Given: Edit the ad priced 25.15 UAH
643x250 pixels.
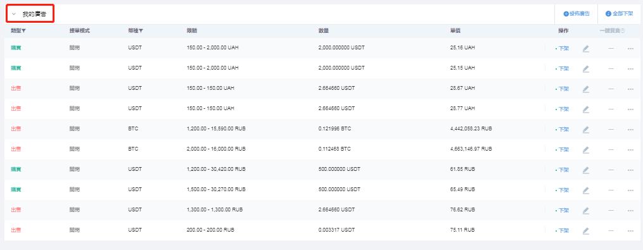Looking at the screenshot, I should [586, 69].
